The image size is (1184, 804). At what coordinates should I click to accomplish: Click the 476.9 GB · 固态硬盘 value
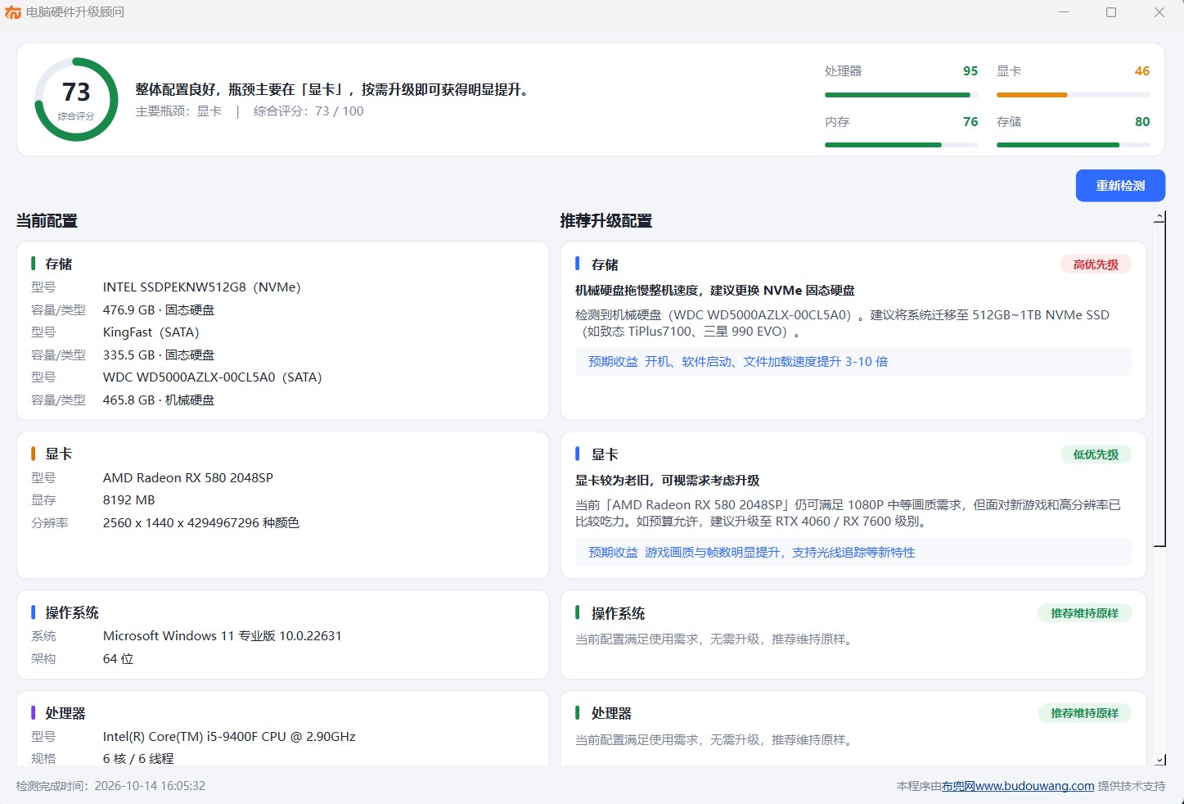(159, 310)
